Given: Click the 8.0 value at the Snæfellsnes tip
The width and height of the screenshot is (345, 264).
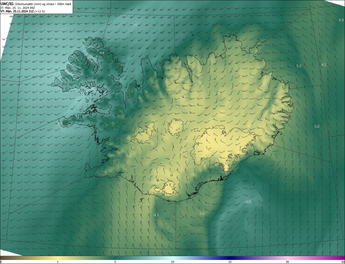Looking at the screenshot, I should 60,123.
